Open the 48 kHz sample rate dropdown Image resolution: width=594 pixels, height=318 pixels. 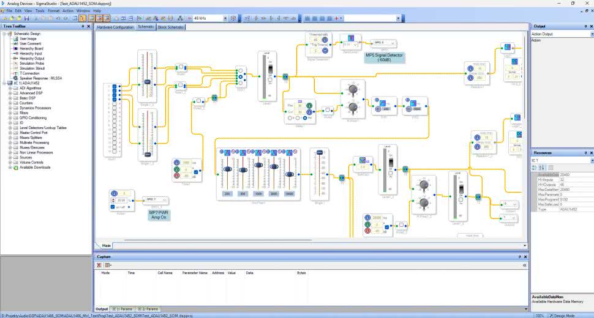[x=225, y=19]
